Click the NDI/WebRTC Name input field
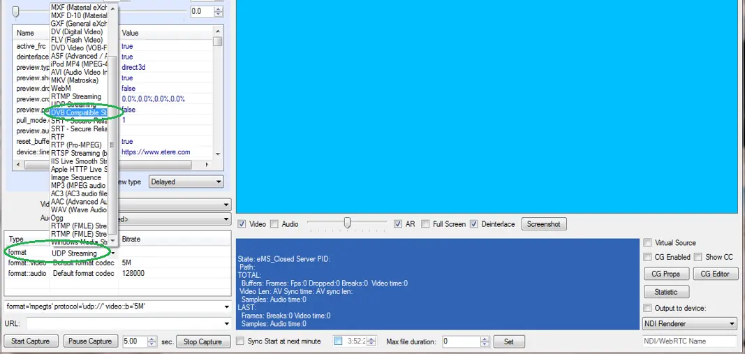 689,341
